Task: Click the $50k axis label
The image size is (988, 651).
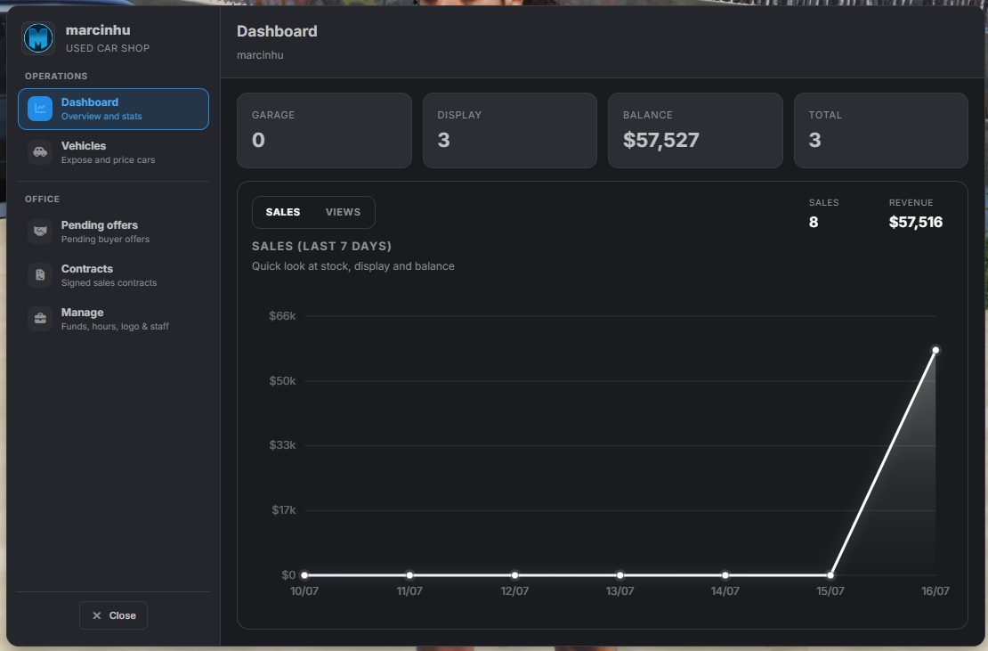Action: tap(281, 380)
